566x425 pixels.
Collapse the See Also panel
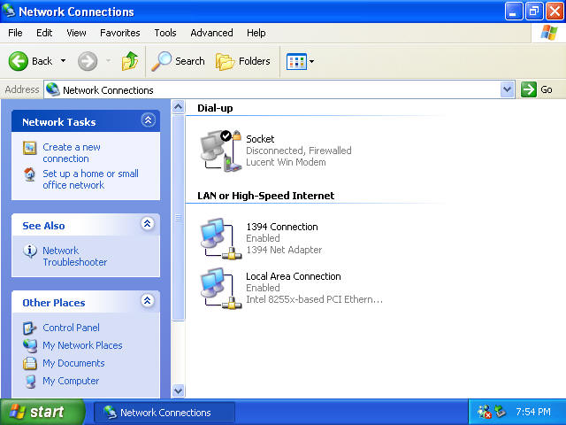[x=148, y=225]
